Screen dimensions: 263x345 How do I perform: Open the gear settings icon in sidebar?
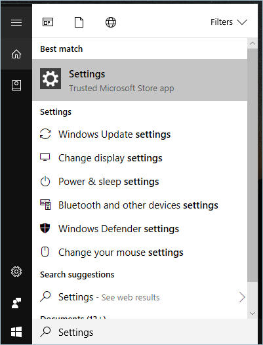pos(16,272)
